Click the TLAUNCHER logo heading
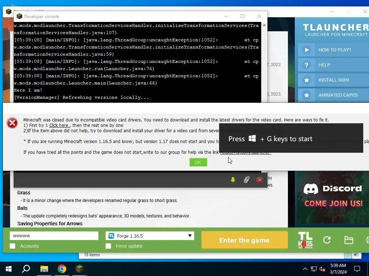 [x=336, y=27]
